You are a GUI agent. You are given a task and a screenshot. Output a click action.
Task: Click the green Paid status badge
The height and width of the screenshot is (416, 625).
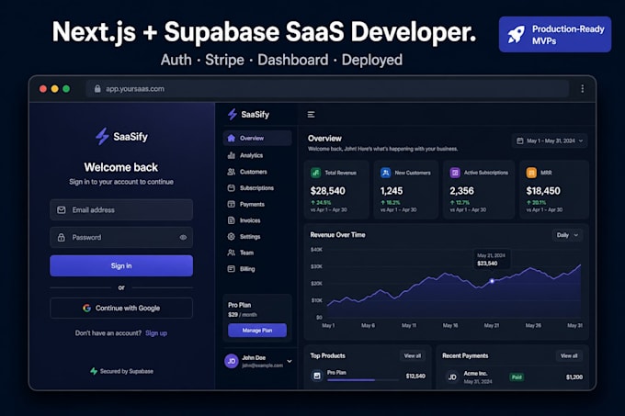pos(517,377)
